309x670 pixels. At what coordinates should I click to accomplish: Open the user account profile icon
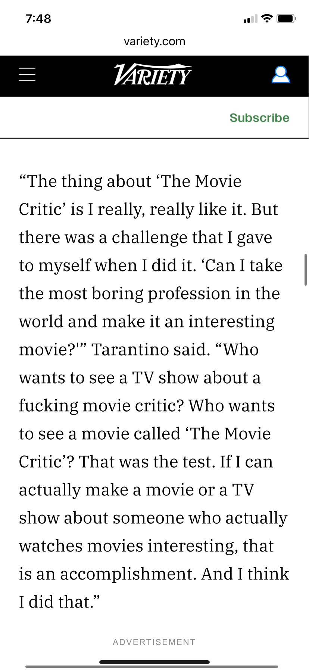pyautogui.click(x=281, y=74)
